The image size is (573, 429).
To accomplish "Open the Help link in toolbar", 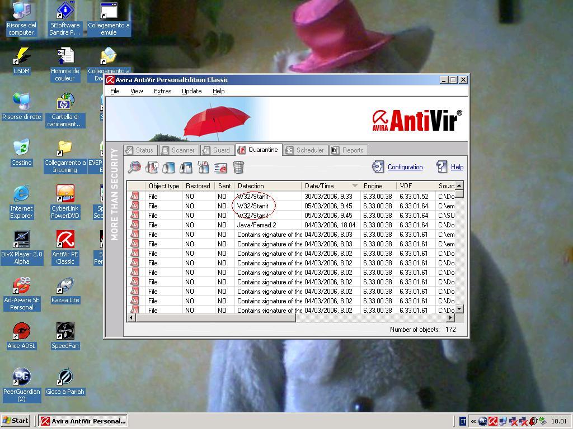I will [x=457, y=167].
